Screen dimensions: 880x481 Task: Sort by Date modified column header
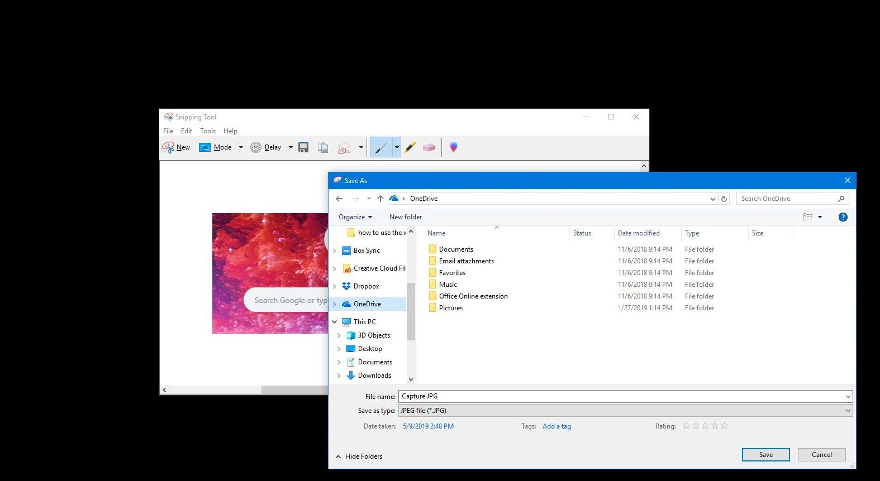647,233
